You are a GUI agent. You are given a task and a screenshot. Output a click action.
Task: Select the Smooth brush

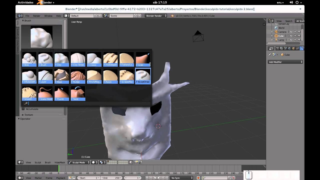29,93
